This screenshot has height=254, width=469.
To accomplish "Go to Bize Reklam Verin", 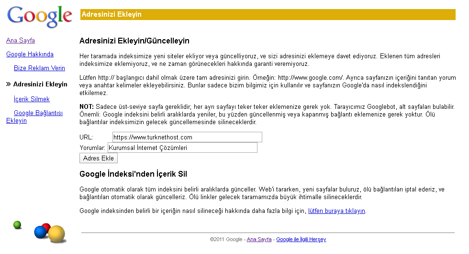I will 39,68.
